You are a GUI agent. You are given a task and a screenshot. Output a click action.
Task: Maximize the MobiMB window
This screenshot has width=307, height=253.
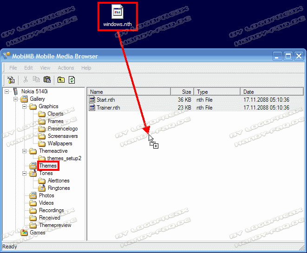(x=288, y=56)
